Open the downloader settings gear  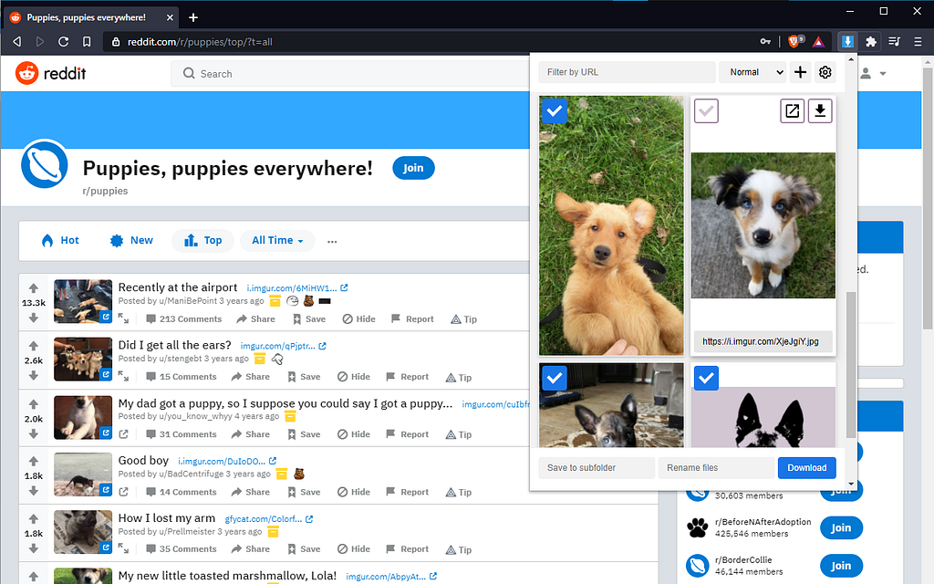(825, 72)
